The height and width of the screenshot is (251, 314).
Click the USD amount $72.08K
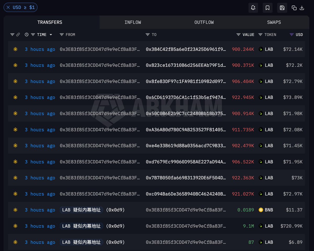click(x=293, y=130)
